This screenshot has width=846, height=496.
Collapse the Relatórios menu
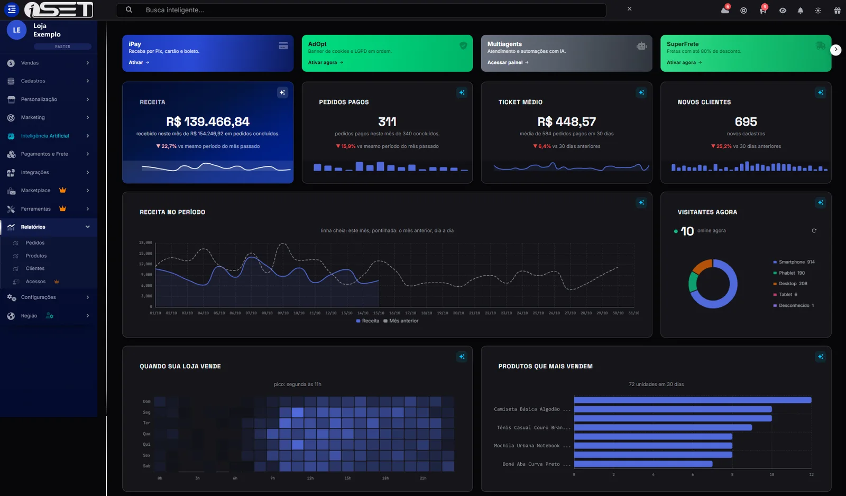49,227
